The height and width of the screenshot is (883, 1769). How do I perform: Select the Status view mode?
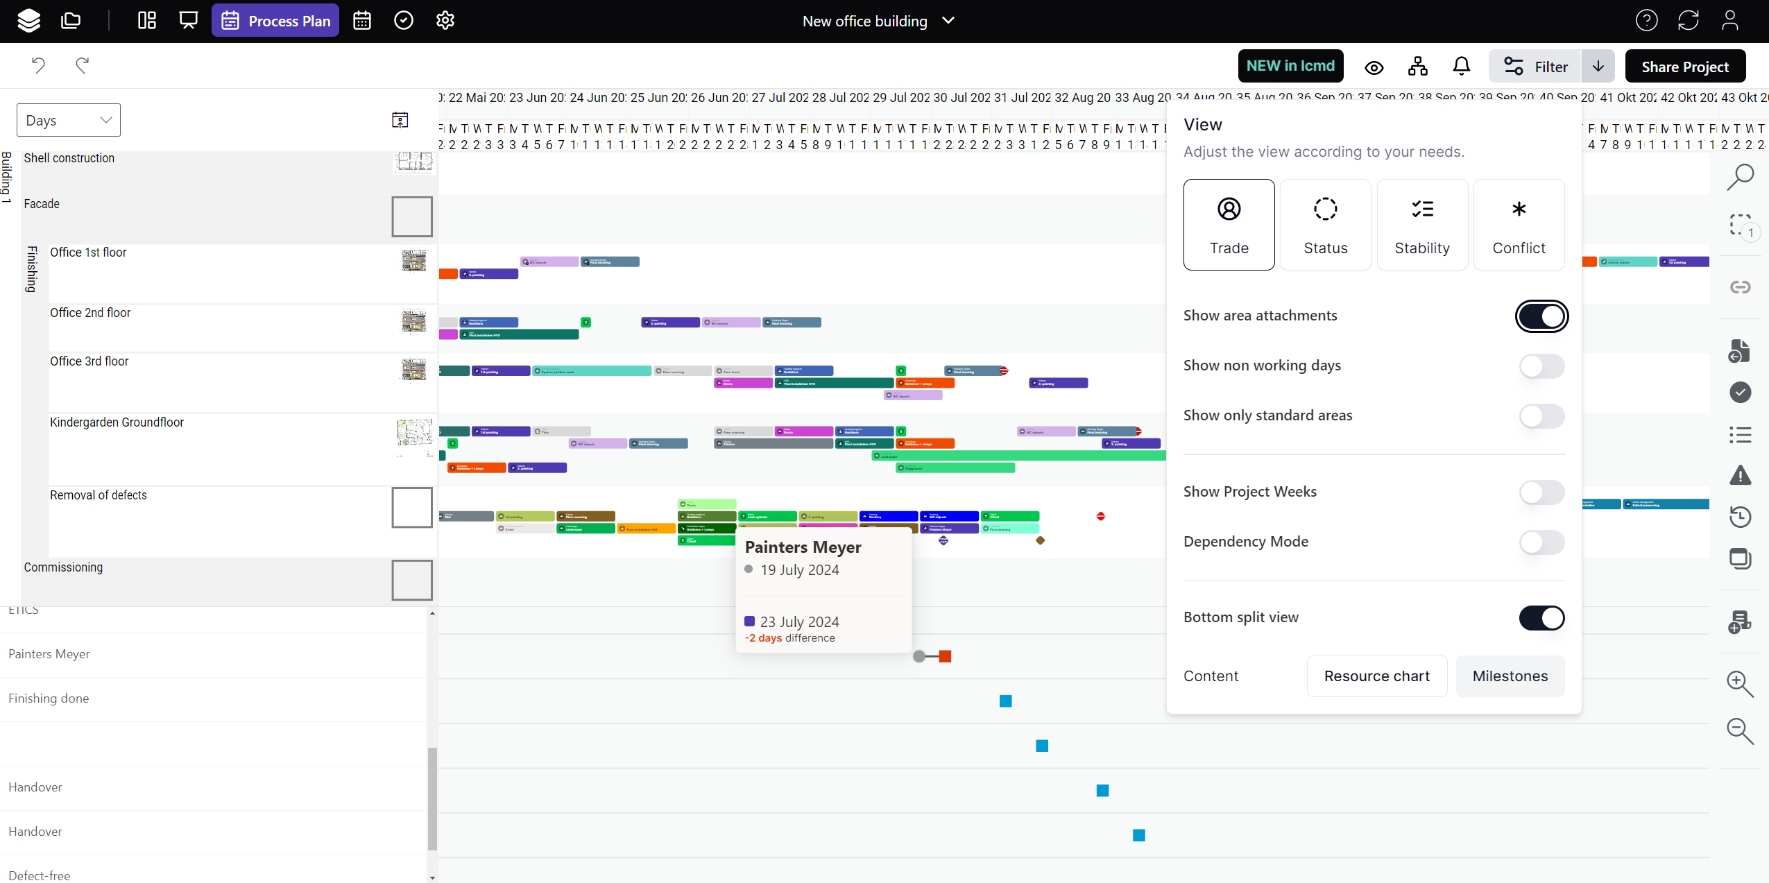1325,225
